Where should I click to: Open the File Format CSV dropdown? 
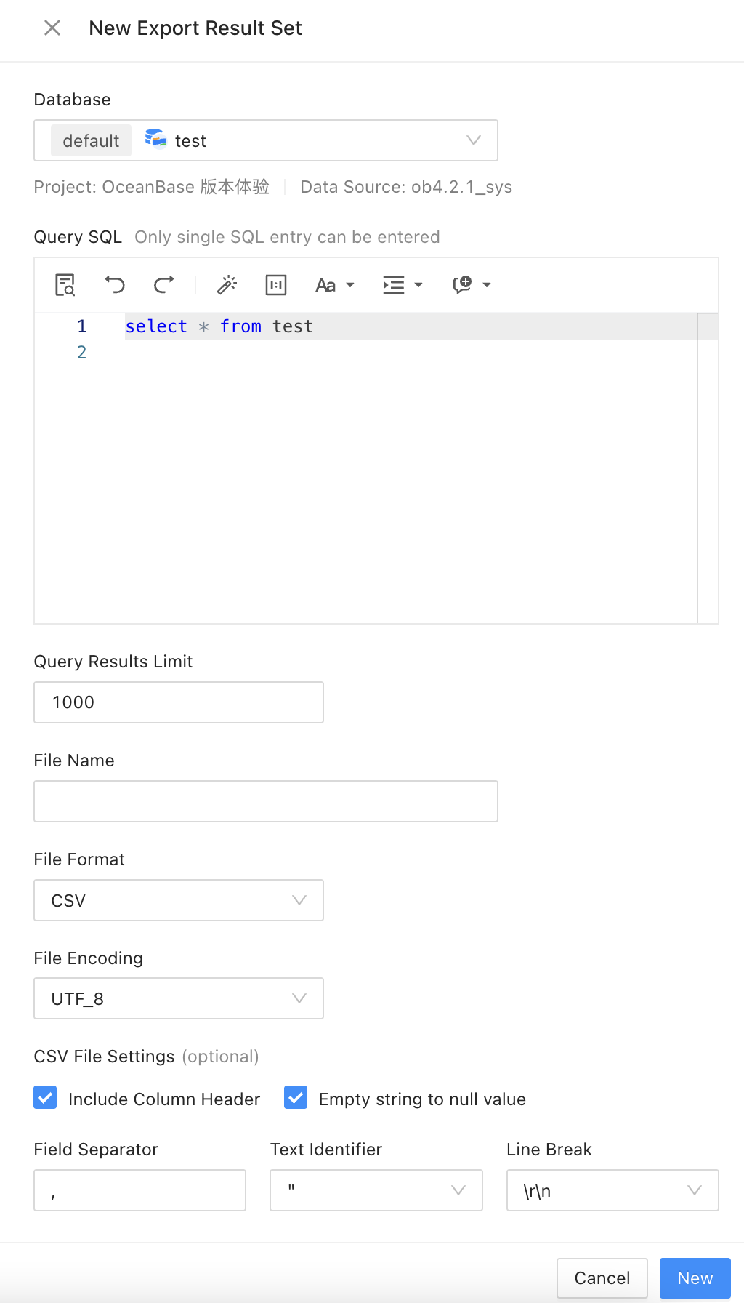tap(179, 900)
